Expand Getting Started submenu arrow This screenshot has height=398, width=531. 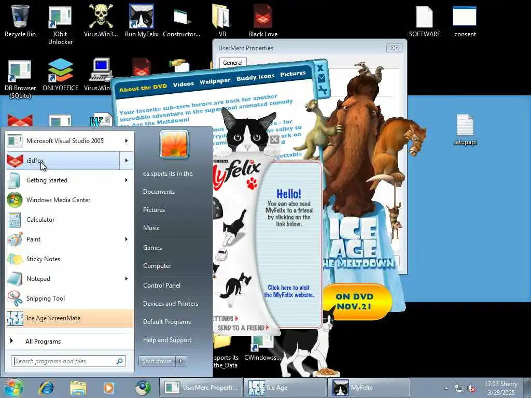coord(127,180)
